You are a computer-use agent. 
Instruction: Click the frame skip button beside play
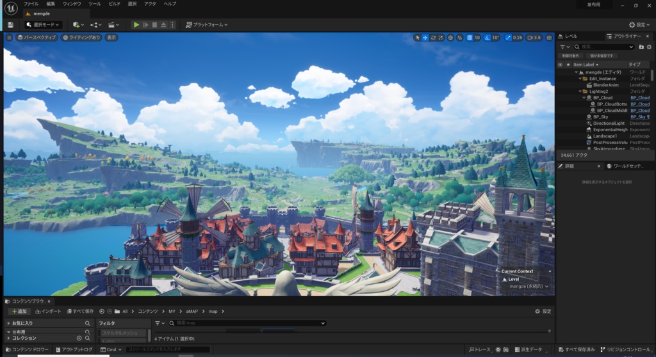tap(145, 25)
